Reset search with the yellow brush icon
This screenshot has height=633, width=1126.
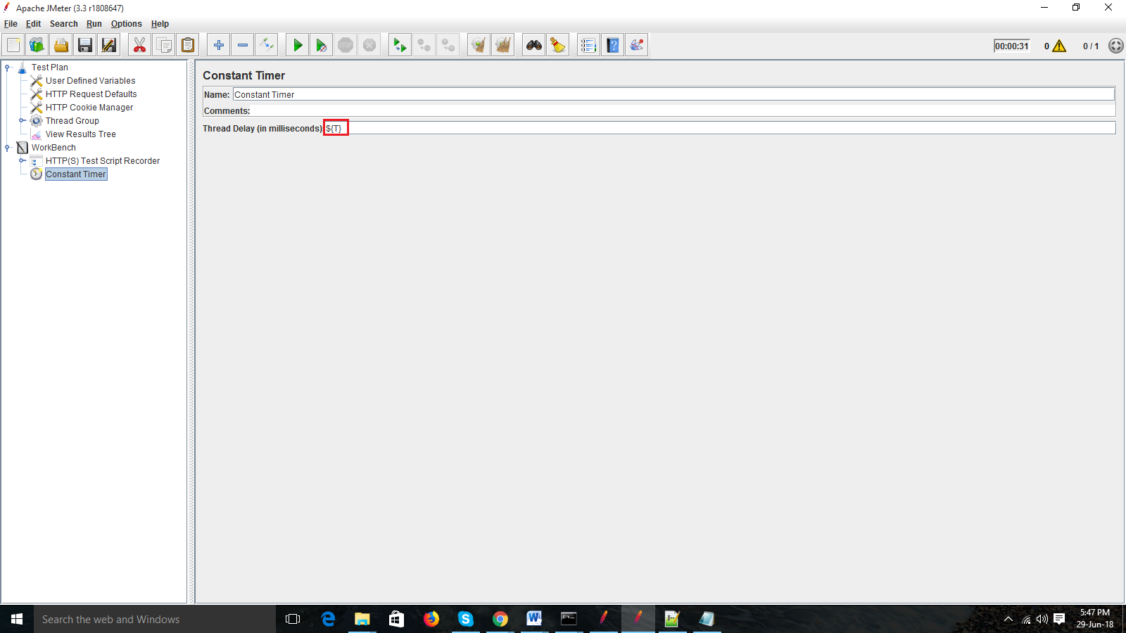[558, 46]
